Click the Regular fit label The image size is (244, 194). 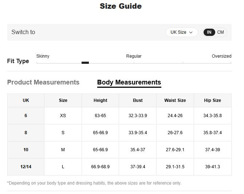[134, 56]
